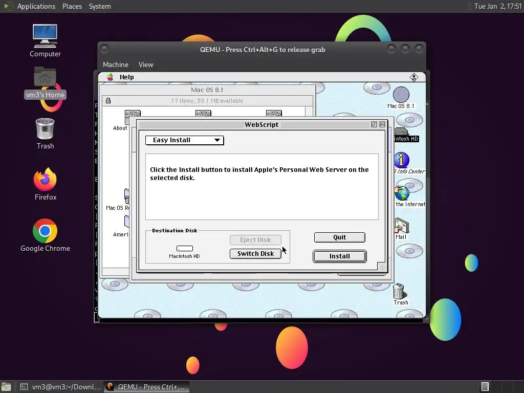
Task: Click the MATE menu logo icon
Action: (8, 6)
